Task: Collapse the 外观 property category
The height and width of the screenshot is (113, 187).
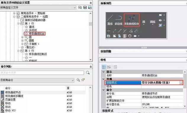Action: pos(104,79)
